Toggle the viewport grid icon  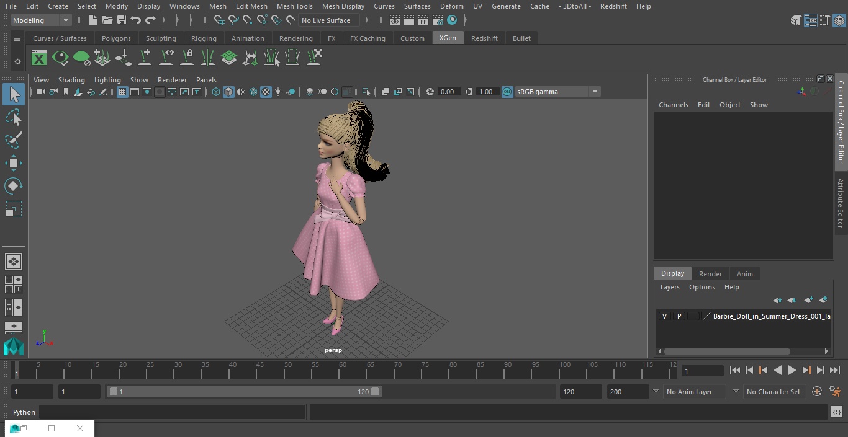coord(122,92)
